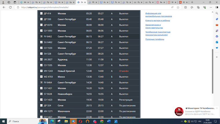Go back to the previous page
The width and height of the screenshot is (220, 124).
pos(4,7)
